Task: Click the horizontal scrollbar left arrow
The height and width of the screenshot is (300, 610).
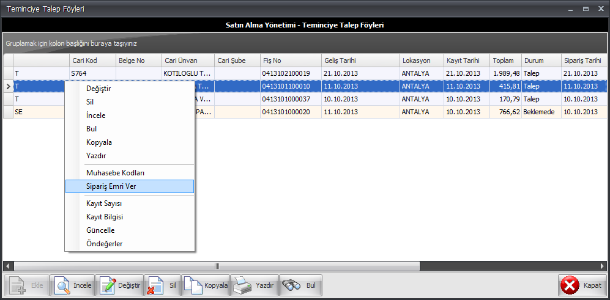Action: point(7,266)
